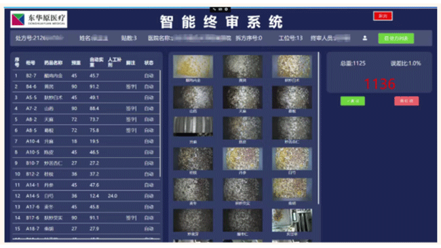441x248 pixels.
Task: Click the red button at top right
Action: click(x=383, y=16)
